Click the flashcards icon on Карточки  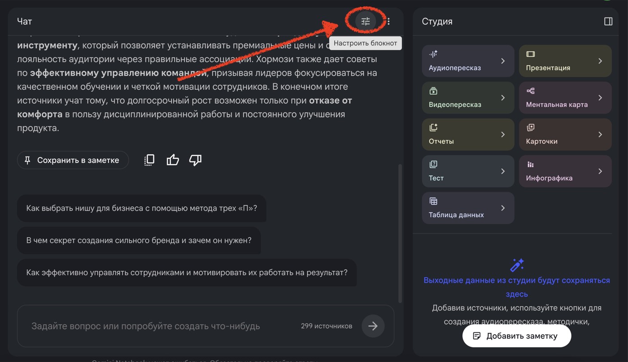(x=531, y=128)
